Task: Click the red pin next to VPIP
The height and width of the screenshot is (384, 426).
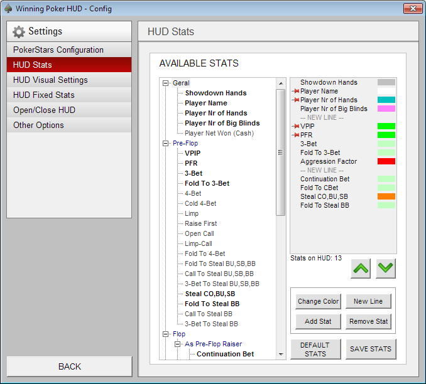Action: (x=295, y=126)
